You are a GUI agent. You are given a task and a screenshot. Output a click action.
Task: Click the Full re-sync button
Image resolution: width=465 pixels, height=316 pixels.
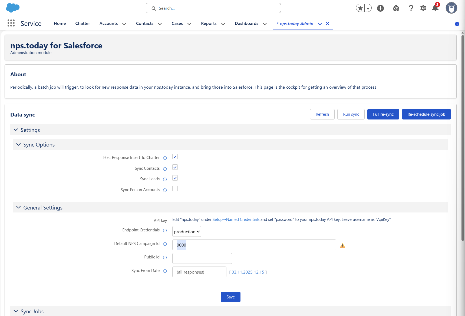[x=383, y=114]
